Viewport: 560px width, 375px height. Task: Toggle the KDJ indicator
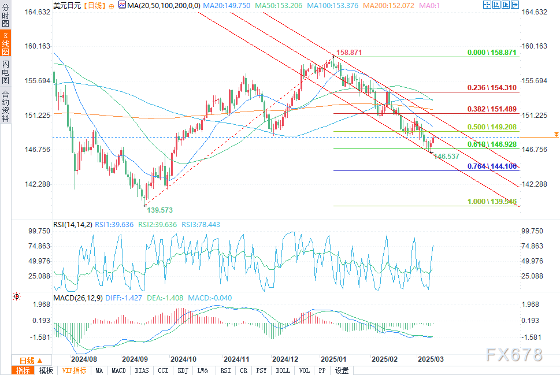(183, 370)
